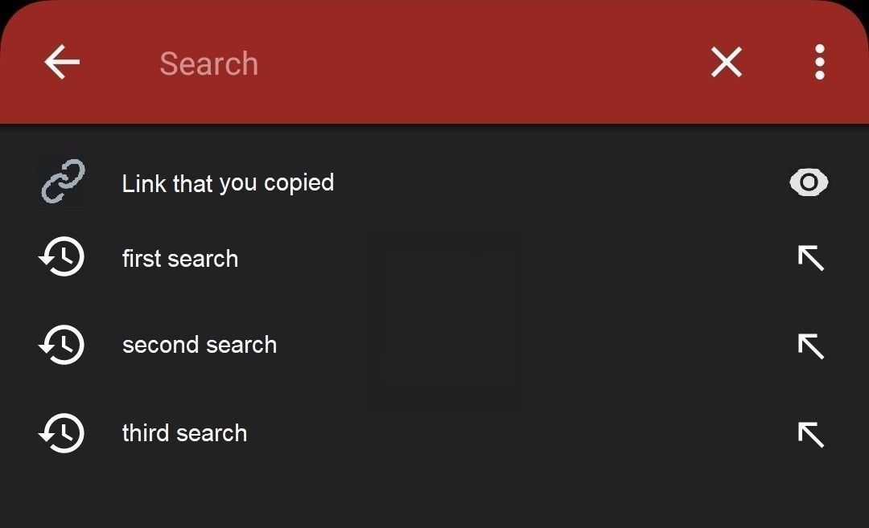Screen dimensions: 869x528
Task: Choose the third search history entry
Action: (x=184, y=432)
